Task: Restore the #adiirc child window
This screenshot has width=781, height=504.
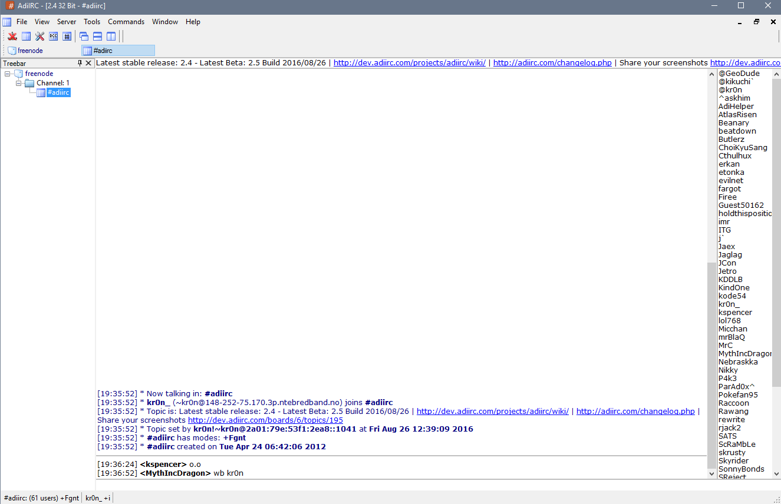Action: pyautogui.click(x=756, y=22)
